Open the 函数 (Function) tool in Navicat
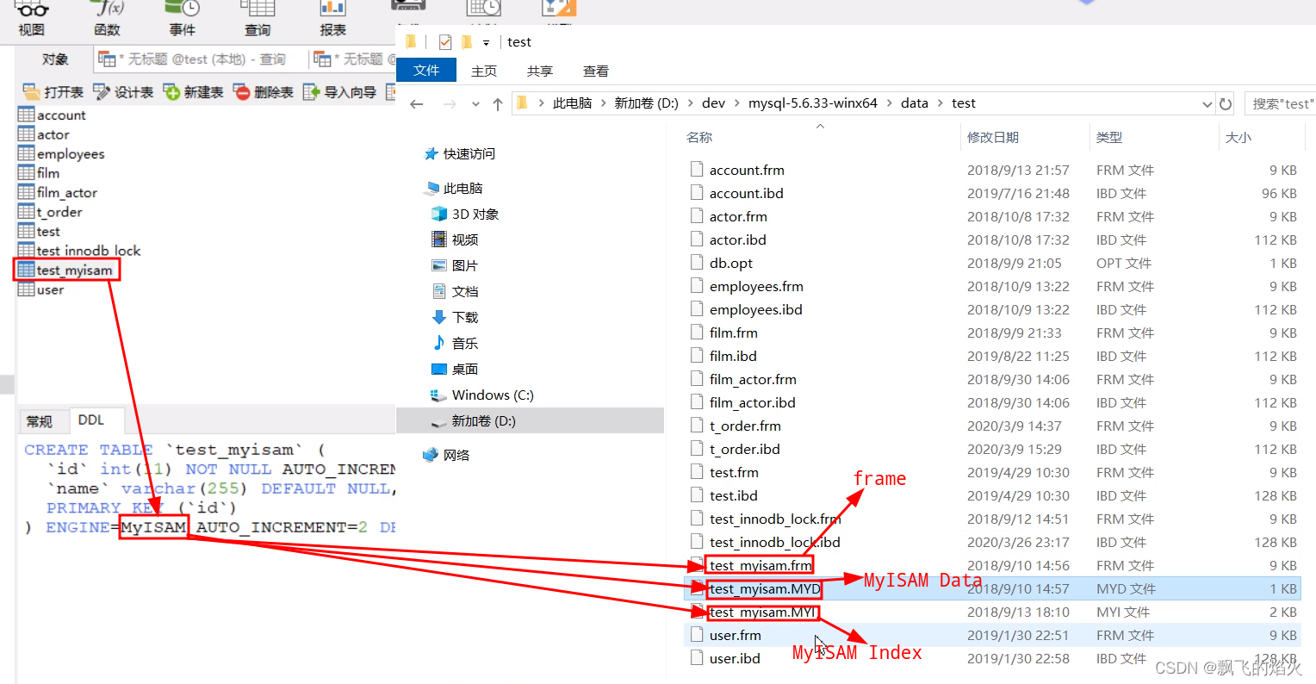Viewport: 1316px width, 684px height. 108,19
